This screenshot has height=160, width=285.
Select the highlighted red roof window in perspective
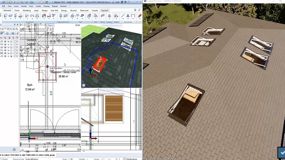click(100, 64)
